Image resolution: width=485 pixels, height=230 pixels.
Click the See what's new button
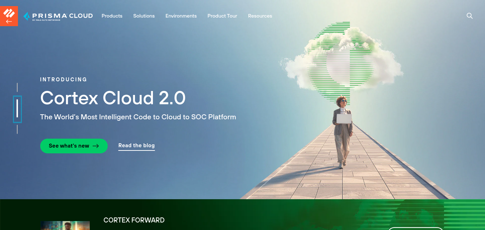pos(74,146)
